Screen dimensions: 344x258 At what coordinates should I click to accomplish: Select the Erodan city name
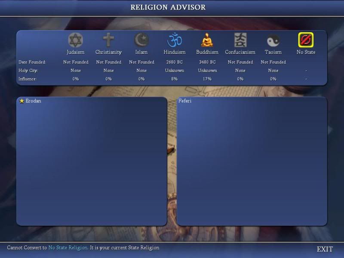(x=33, y=101)
